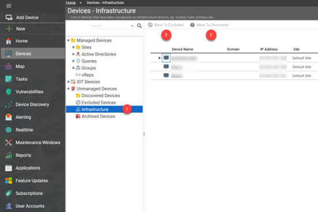Image resolution: width=318 pixels, height=212 pixels.
Task: Click the Subscriptions sidebar label
Action: tap(29, 194)
